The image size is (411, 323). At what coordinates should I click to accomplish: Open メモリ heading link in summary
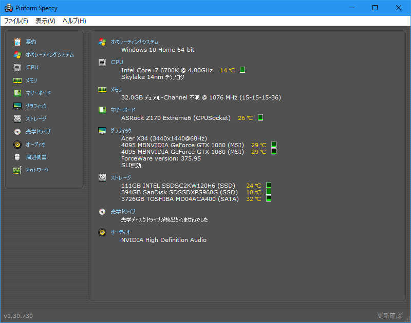tap(116, 89)
